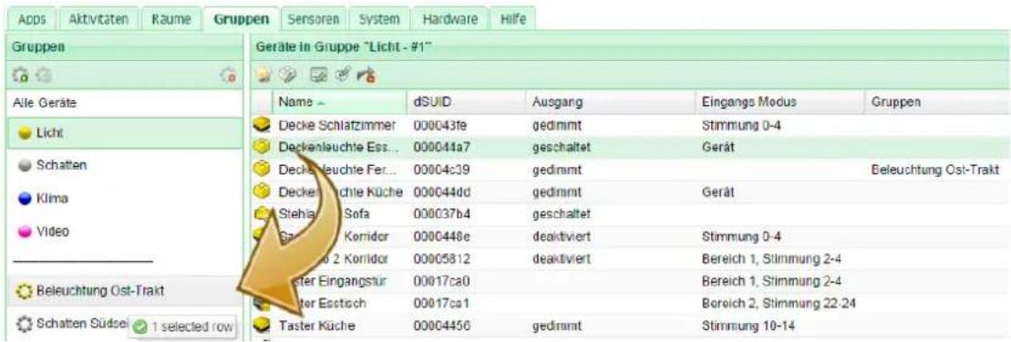
Task: Click the delete group icon with red mark
Action: pyautogui.click(x=227, y=75)
